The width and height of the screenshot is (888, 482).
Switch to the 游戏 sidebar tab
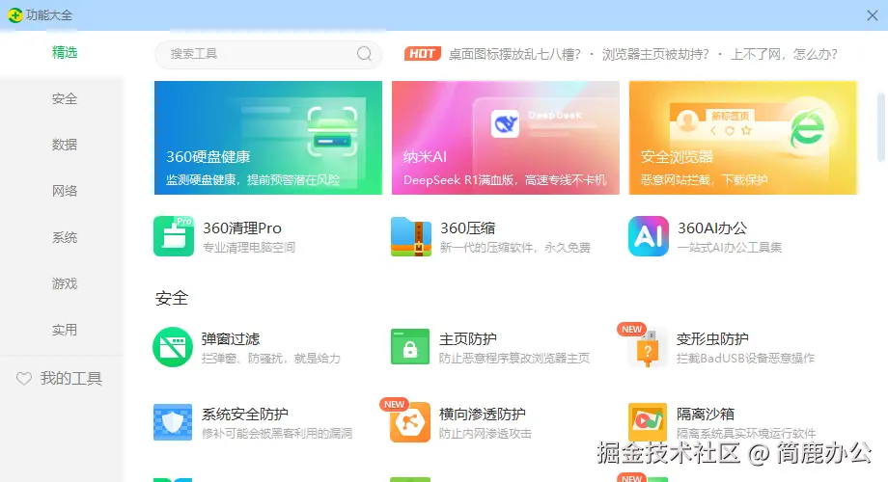pyautogui.click(x=65, y=284)
